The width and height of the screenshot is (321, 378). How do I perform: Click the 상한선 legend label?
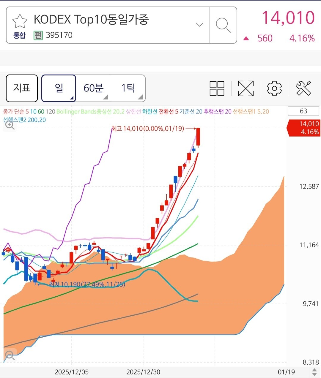click(x=133, y=112)
